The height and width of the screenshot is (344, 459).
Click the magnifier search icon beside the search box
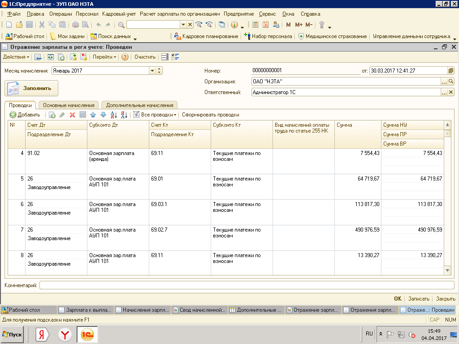pyautogui.click(x=121, y=25)
